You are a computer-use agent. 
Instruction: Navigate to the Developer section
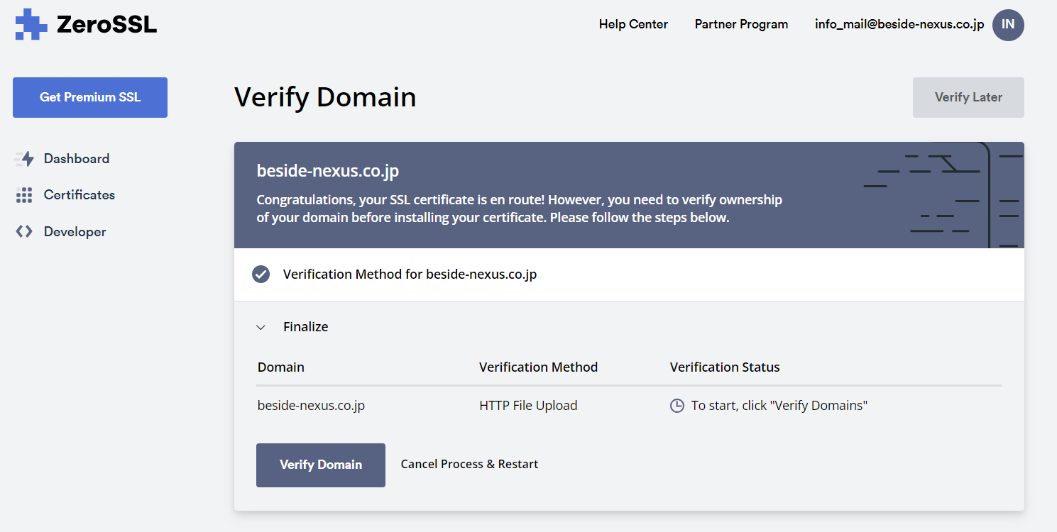point(74,231)
